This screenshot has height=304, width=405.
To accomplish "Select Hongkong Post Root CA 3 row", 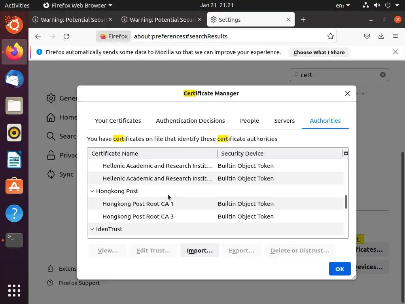I will (x=216, y=217).
